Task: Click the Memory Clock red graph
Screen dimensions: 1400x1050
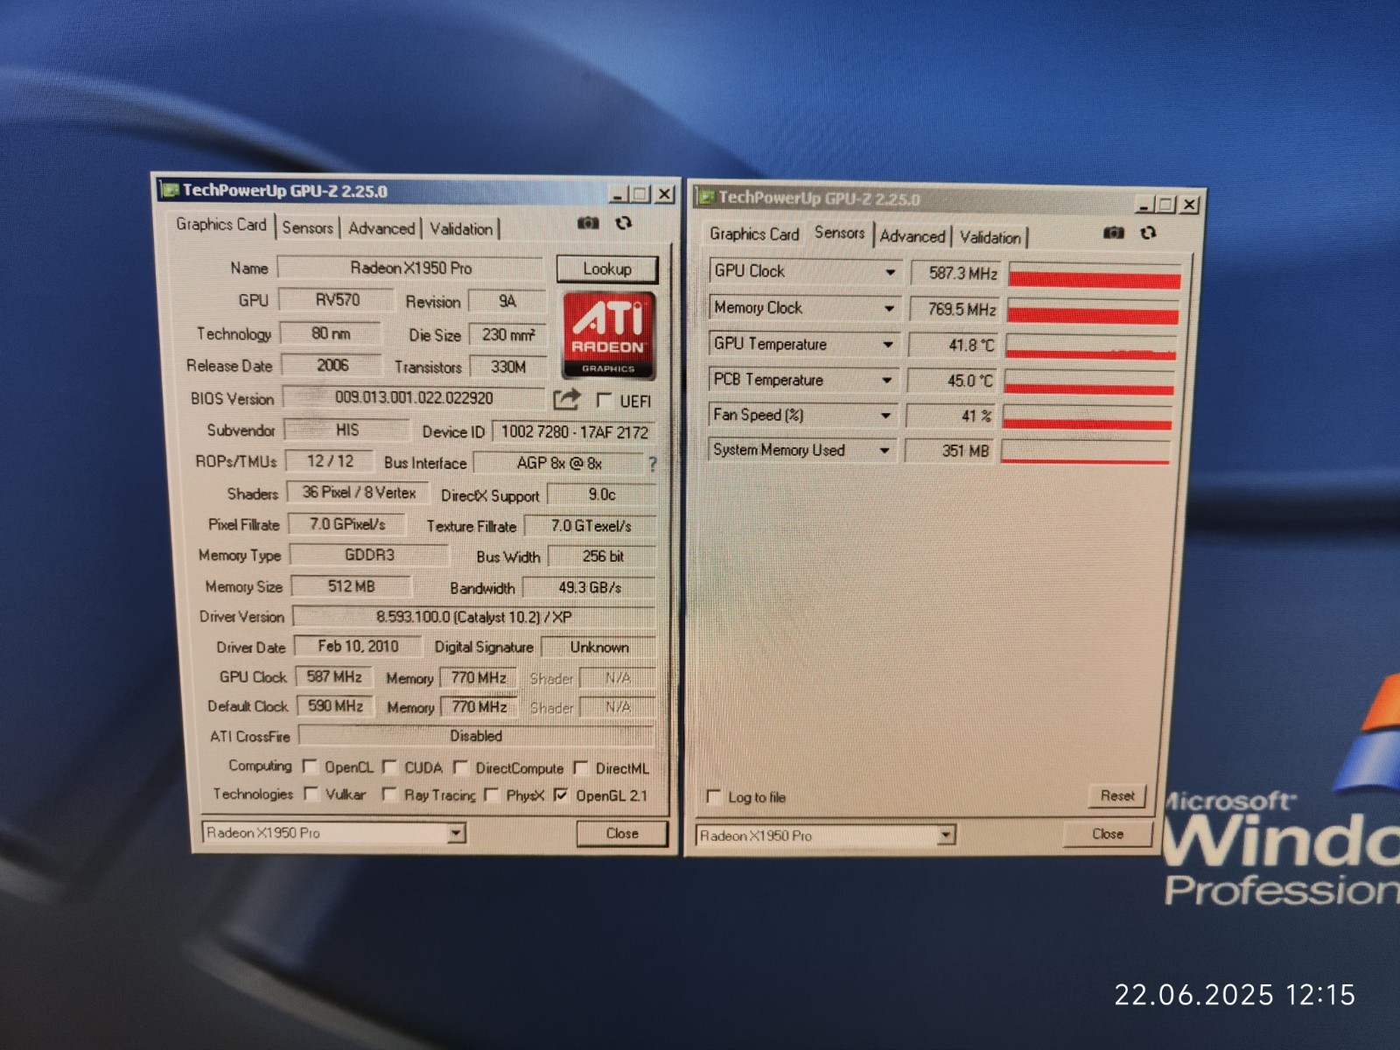Action: pos(1093,311)
